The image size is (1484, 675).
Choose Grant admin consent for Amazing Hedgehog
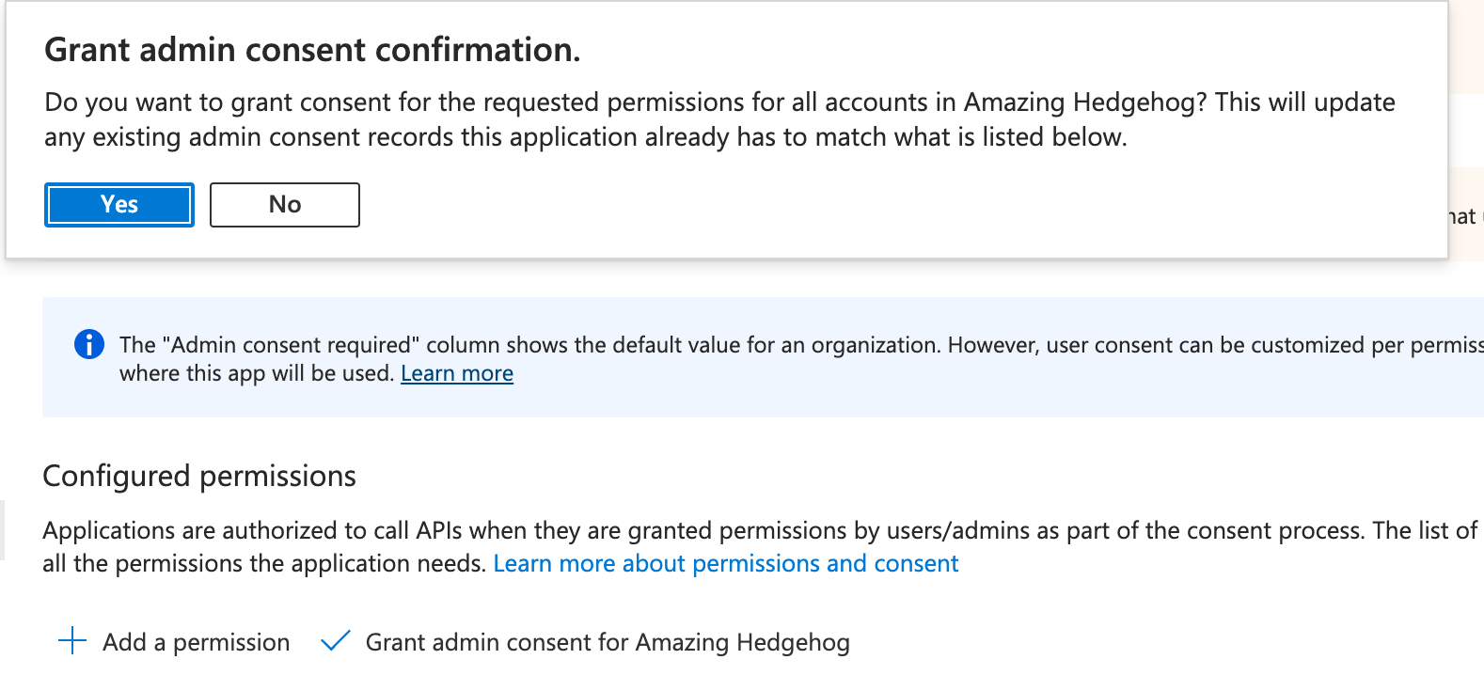(x=608, y=642)
